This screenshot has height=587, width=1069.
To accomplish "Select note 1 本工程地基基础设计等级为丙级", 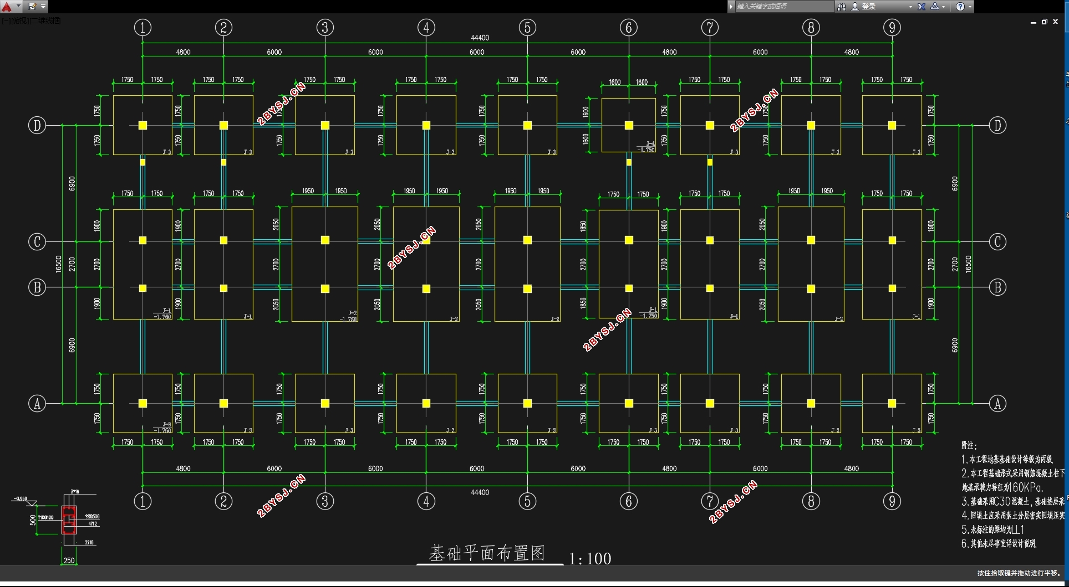I will (x=1007, y=459).
